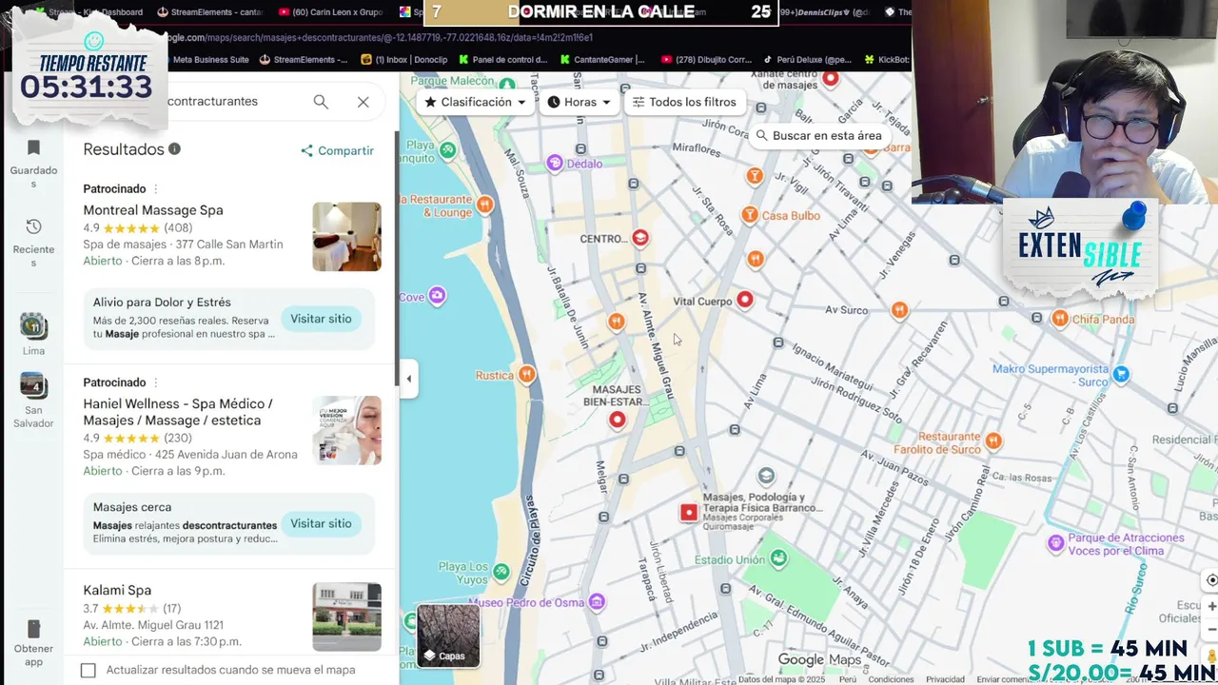
Task: Open Haniel Wellness Spa Médico listing
Action: tap(178, 412)
